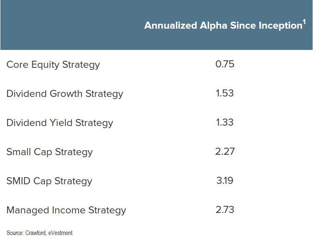313x240 pixels.
Task: Select the 2.27 alpha value
Action: 225,151
